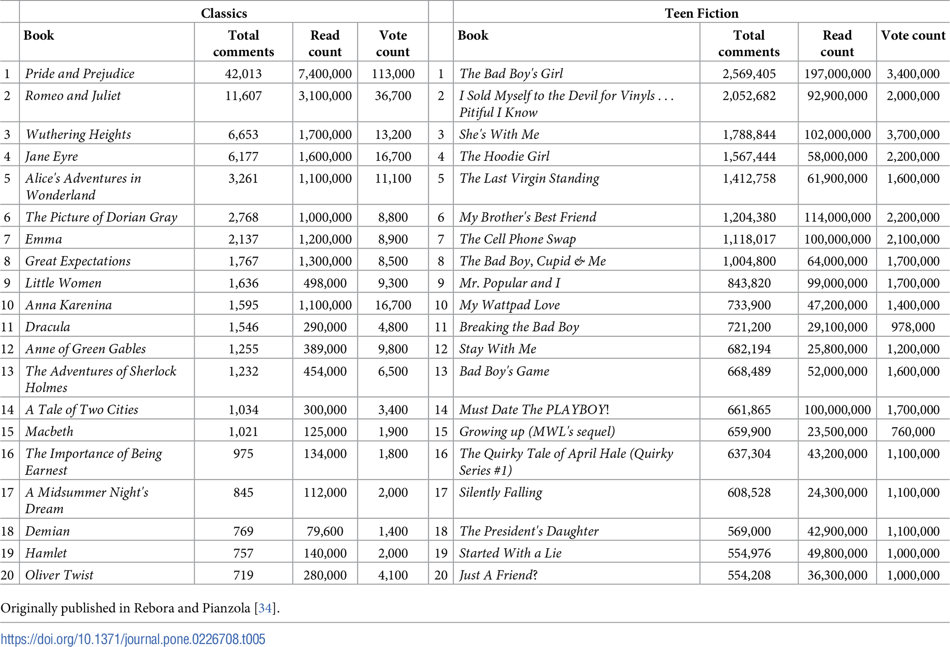Viewport: 950px width, 647px height.
Task: Select the 197,000,000 read count cell
Action: (837, 73)
